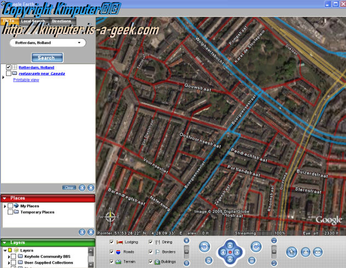
Task: Click Layers panel scrollbar up arrow
Action: 91,250
